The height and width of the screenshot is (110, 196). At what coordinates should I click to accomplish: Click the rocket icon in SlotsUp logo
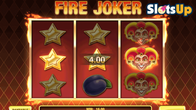164,8
